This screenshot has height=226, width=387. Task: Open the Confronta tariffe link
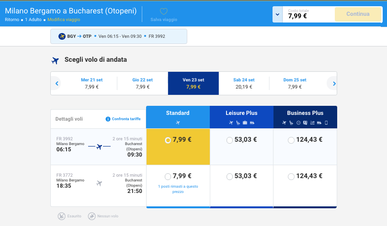[126, 119]
